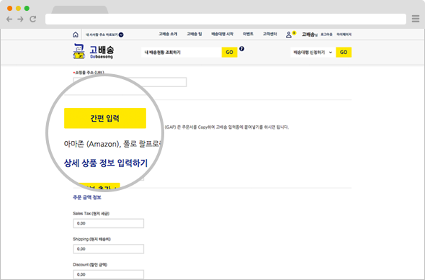
Task: Open the 배송대행 신청하기 dropdown
Action: pos(313,53)
